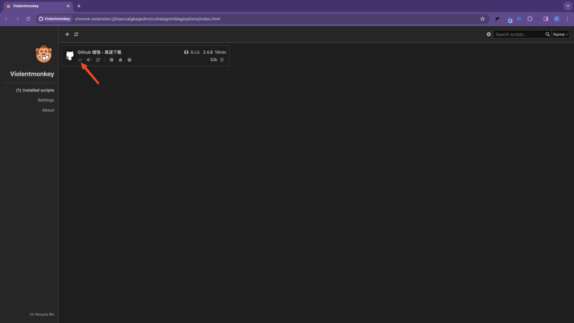The width and height of the screenshot is (574, 323).
Task: Go forward in browser history
Action: coord(17,19)
